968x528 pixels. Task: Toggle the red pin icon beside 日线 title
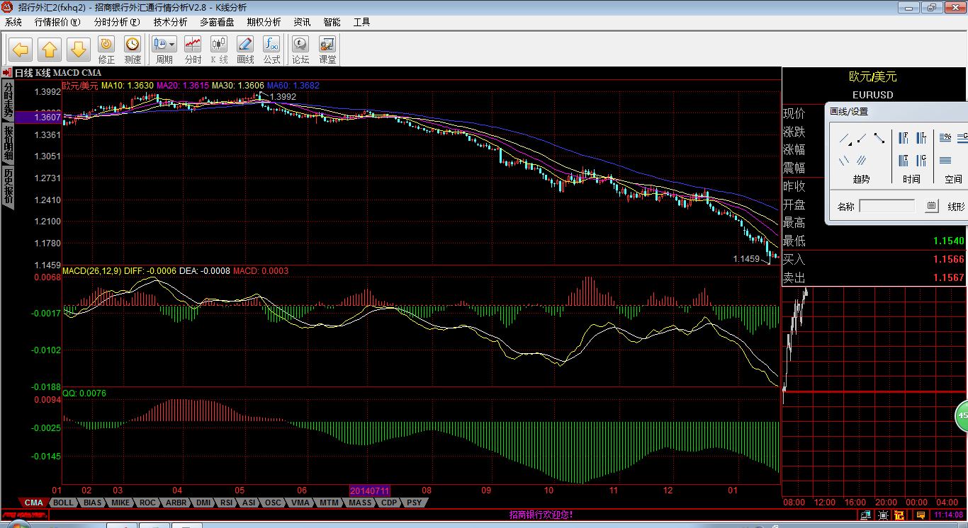(6, 72)
